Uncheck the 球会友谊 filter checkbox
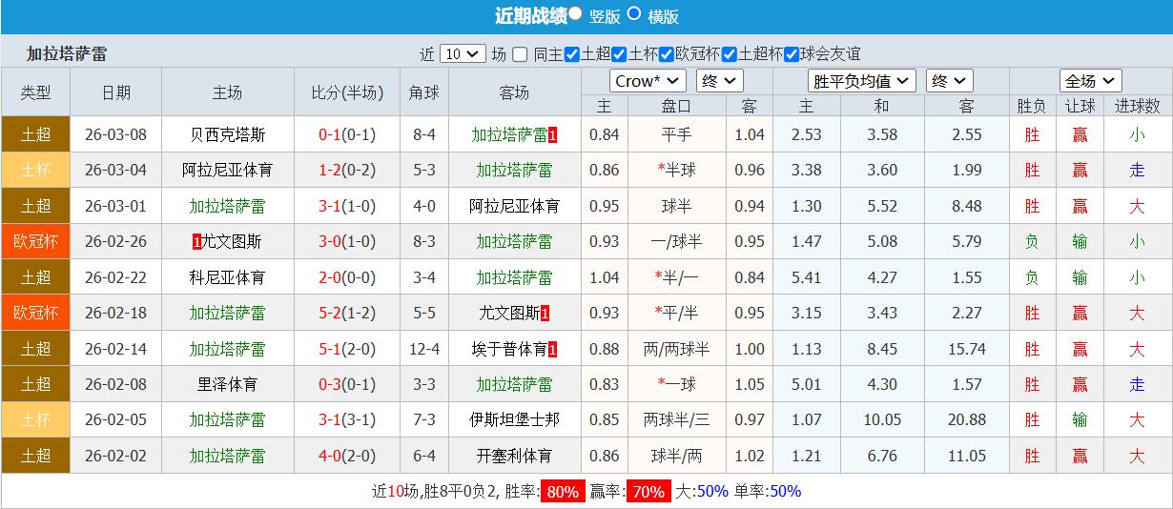1173x509 pixels. point(792,54)
